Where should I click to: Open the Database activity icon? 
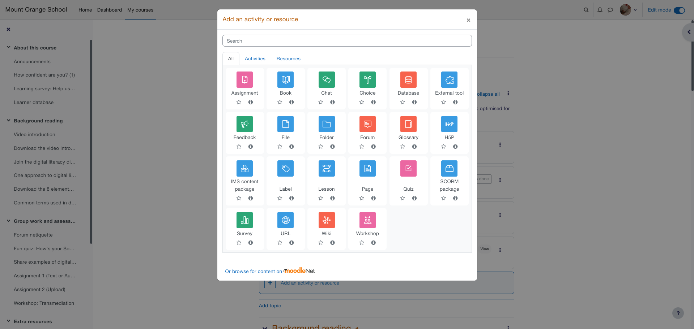[408, 79]
